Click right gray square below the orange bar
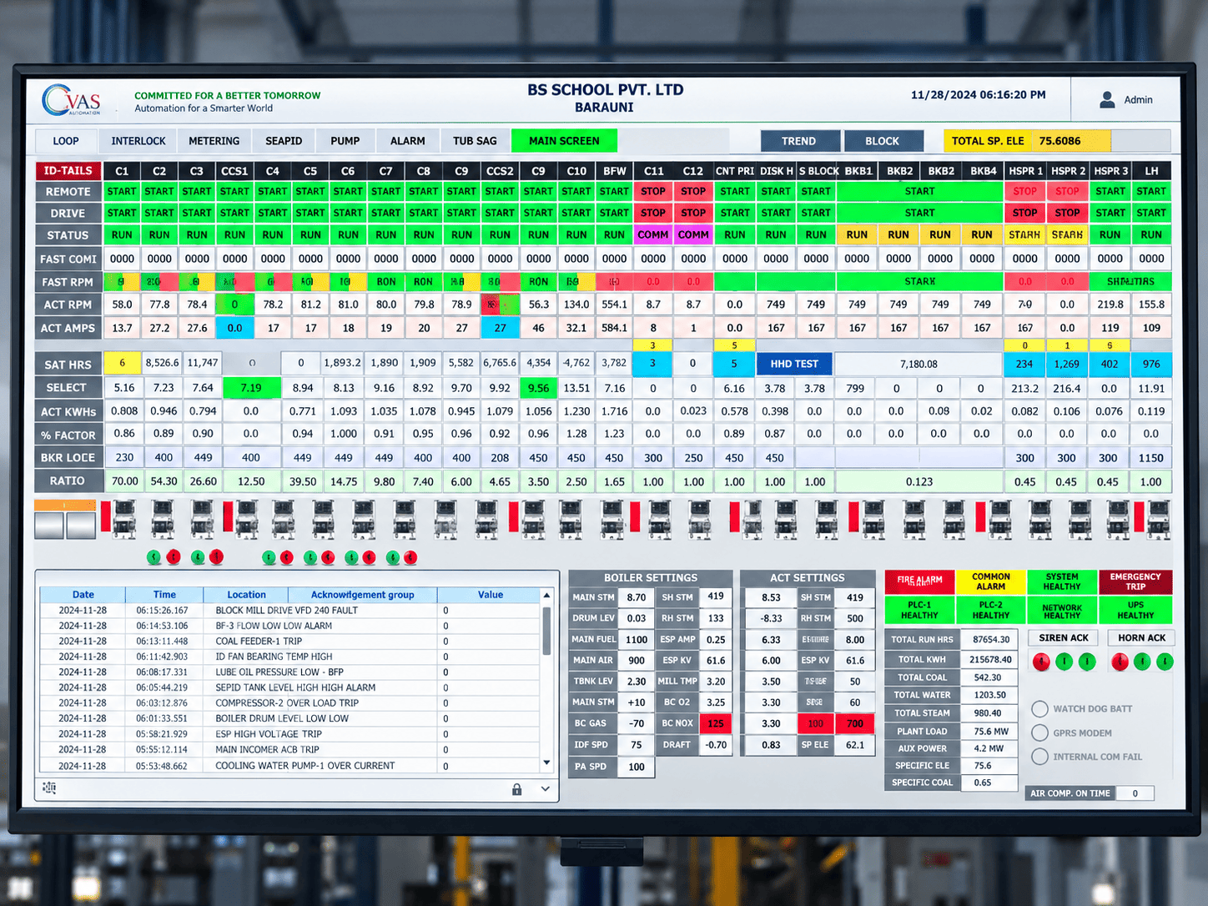This screenshot has width=1208, height=906. (81, 526)
